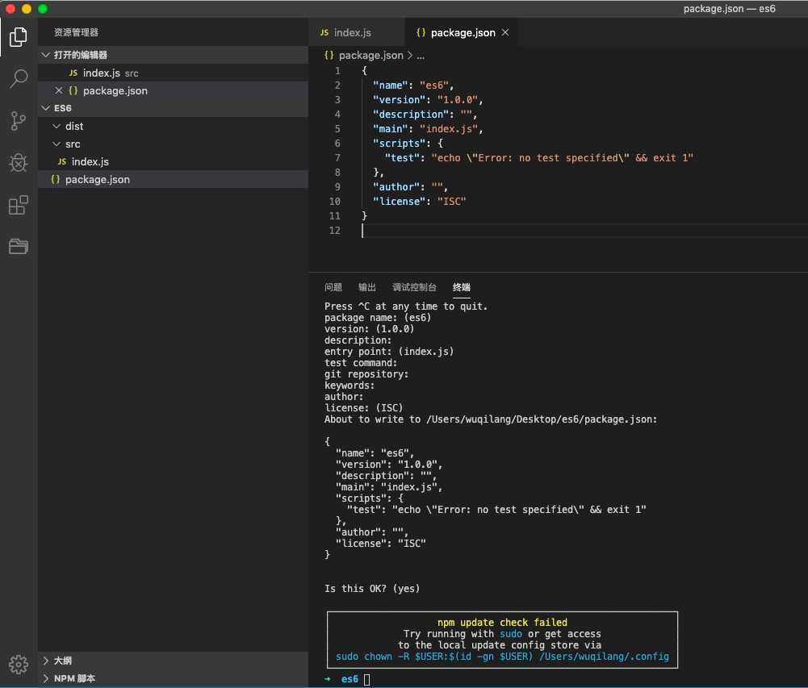This screenshot has height=688, width=808.
Task: Collapse the src folder
Action: (57, 144)
